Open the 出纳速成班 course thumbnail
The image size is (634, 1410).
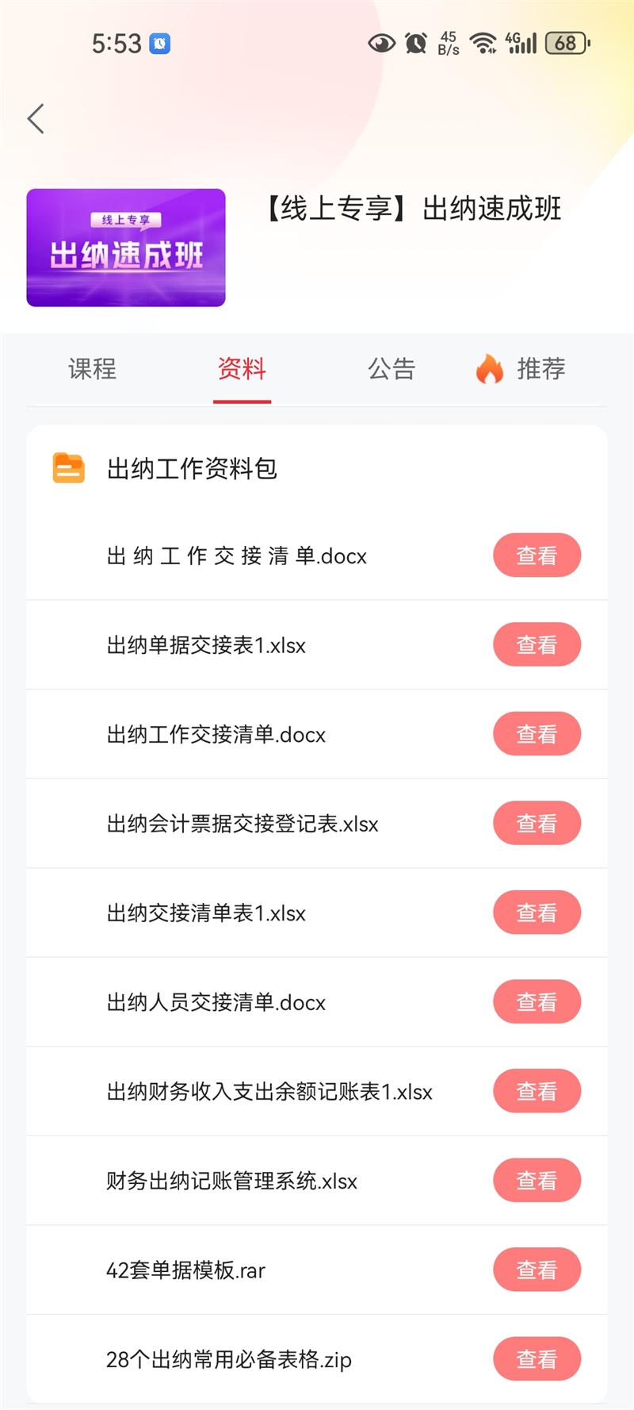[x=126, y=248]
